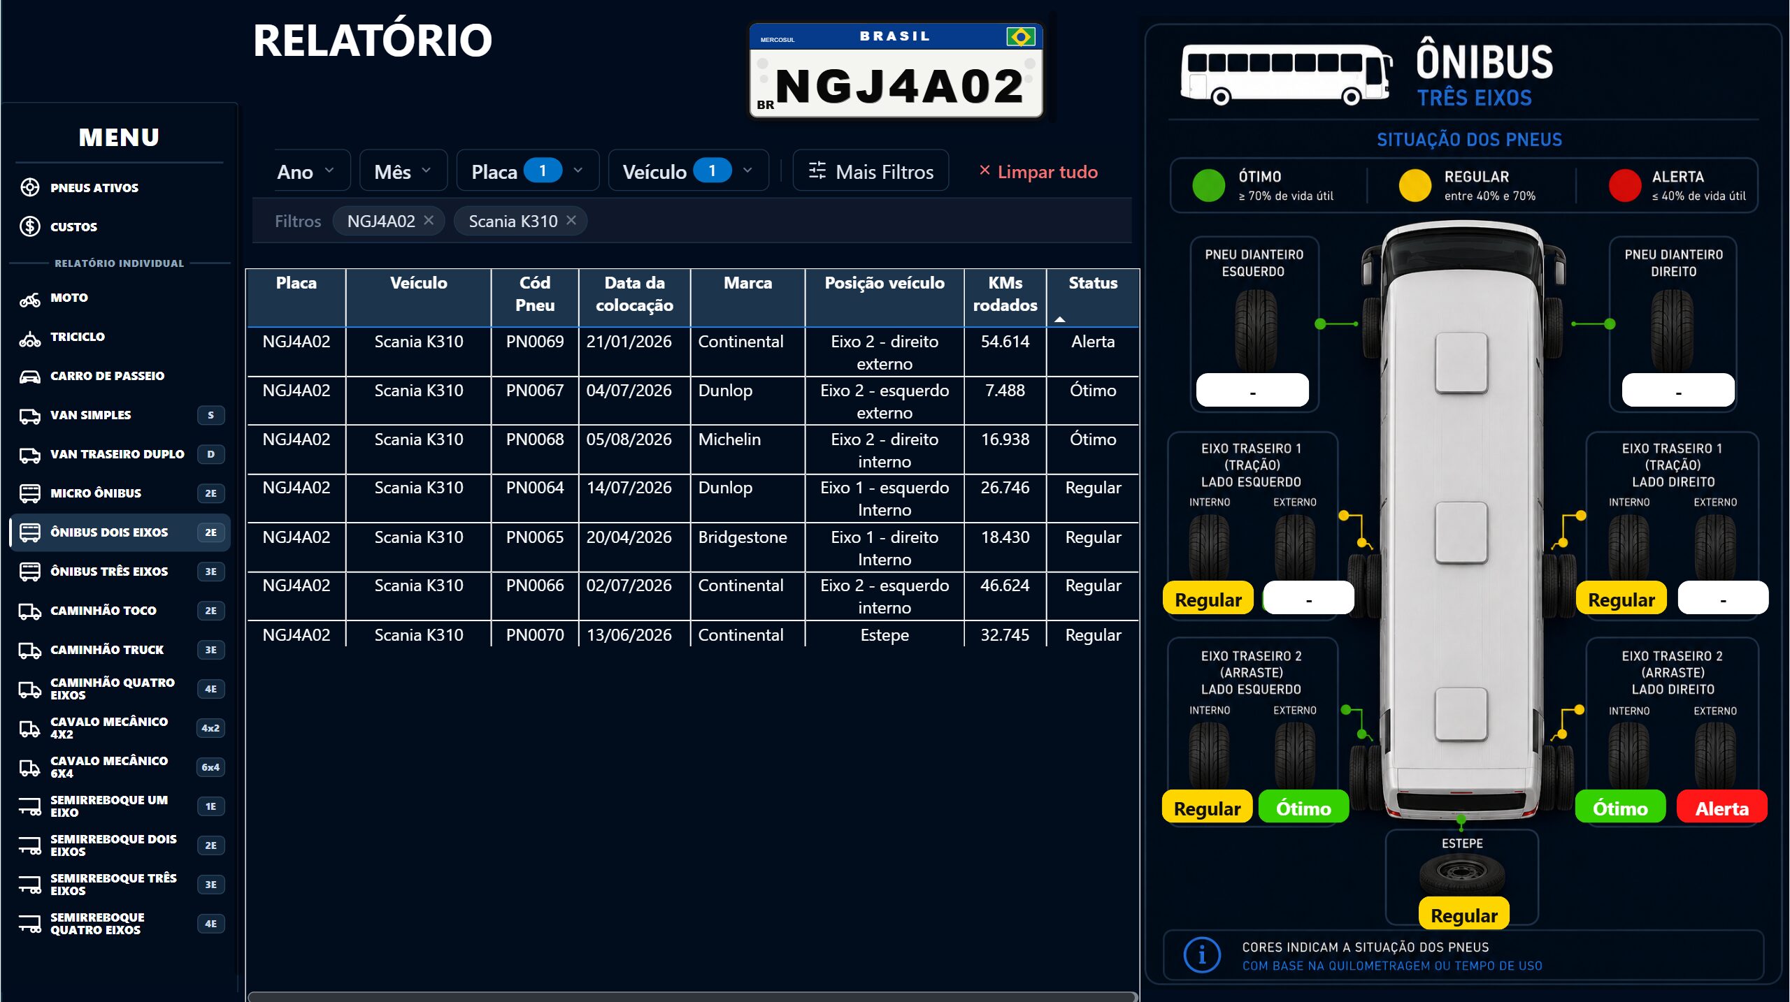Open the Pneus Ativos menu item
The width and height of the screenshot is (1790, 1002).
[x=120, y=187]
